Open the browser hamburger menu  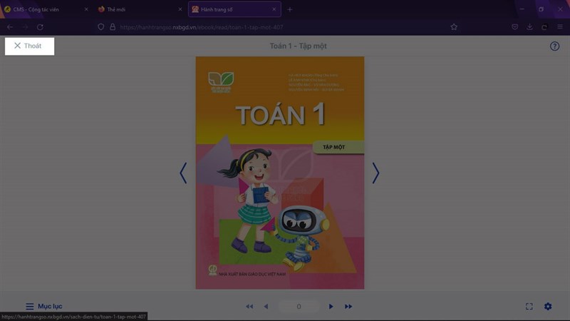pos(559,26)
